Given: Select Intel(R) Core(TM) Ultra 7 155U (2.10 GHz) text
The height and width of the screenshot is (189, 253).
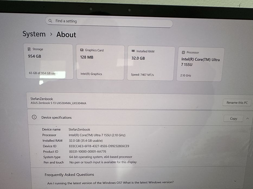Looking at the screenshot, I should [x=97, y=135].
